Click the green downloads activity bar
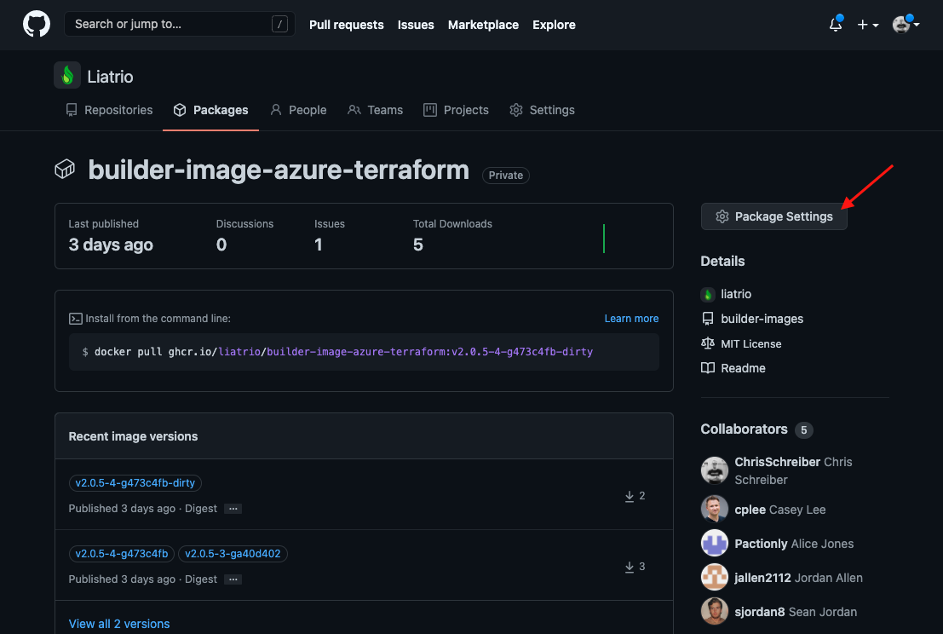The height and width of the screenshot is (634, 943). point(603,239)
